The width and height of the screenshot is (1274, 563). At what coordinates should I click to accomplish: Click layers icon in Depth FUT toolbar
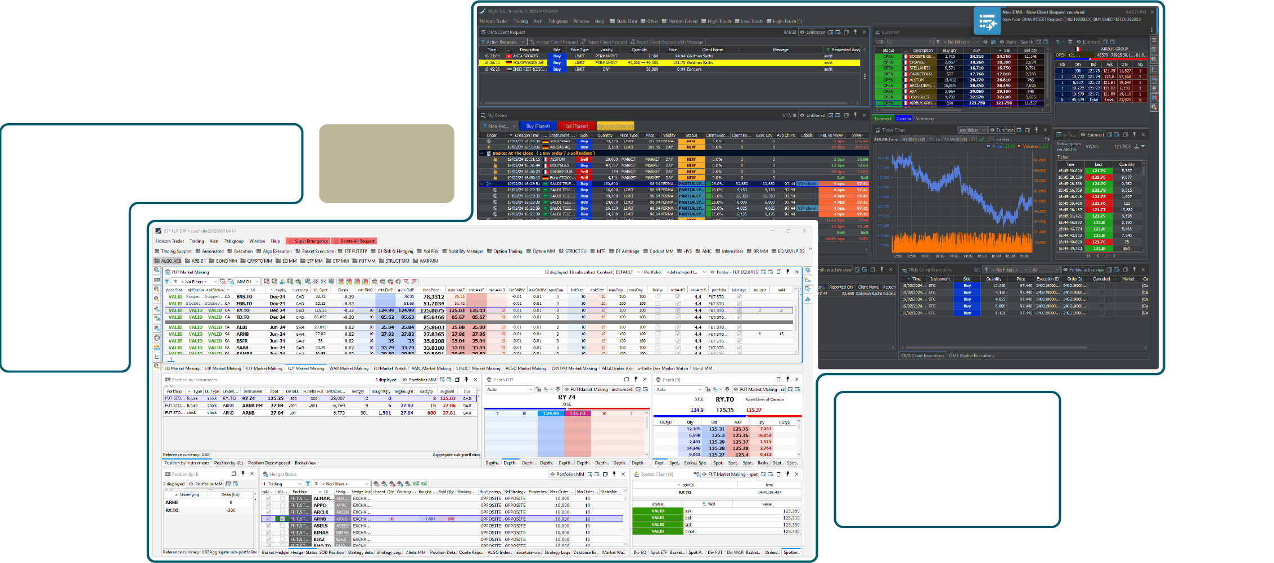pos(558,389)
